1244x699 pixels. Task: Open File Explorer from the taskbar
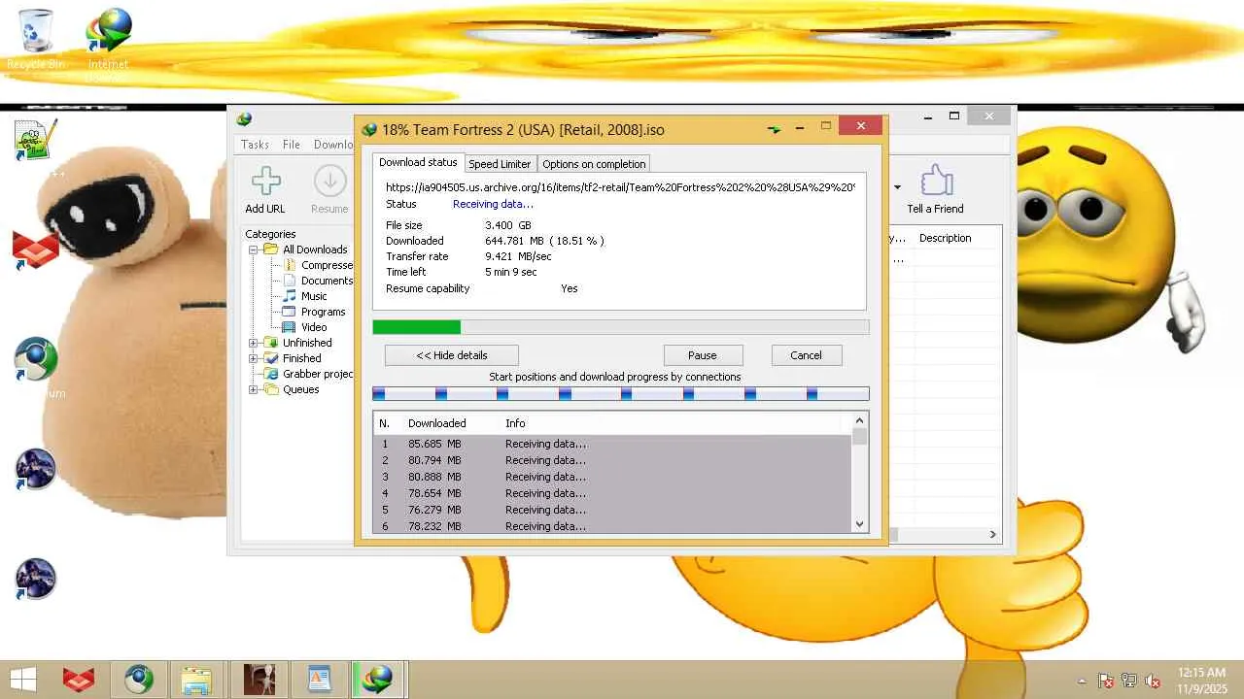pos(197,680)
